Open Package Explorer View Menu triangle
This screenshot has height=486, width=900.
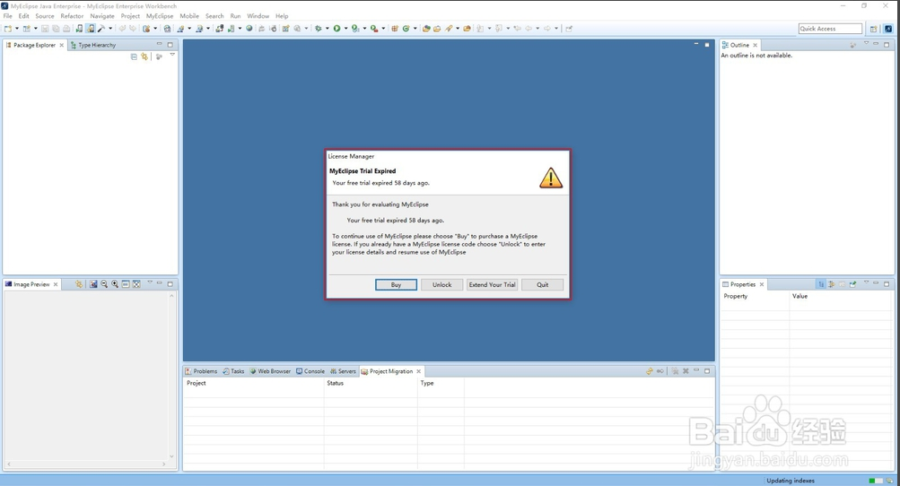pyautogui.click(x=172, y=56)
